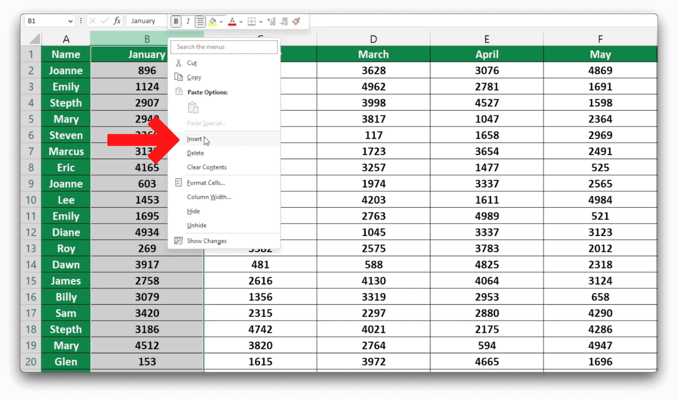Select the Format Painter icon
Screen dimensions: 678x399
coord(297,21)
